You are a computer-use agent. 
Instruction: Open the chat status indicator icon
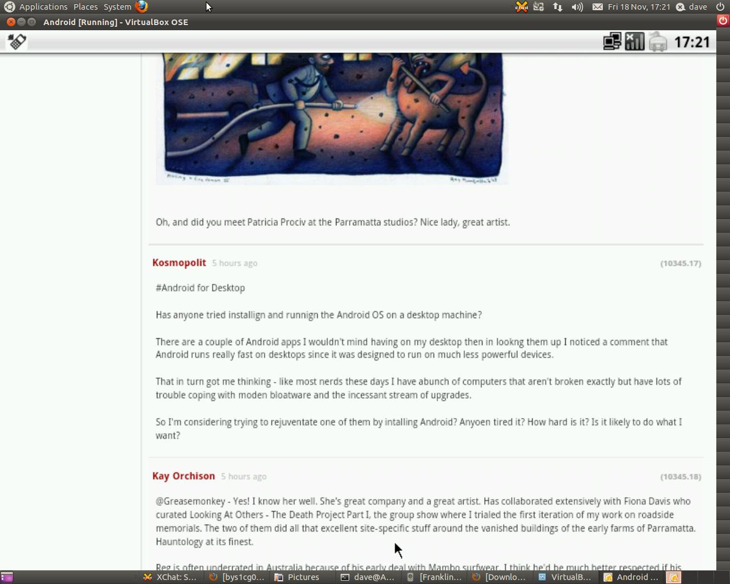pos(680,7)
